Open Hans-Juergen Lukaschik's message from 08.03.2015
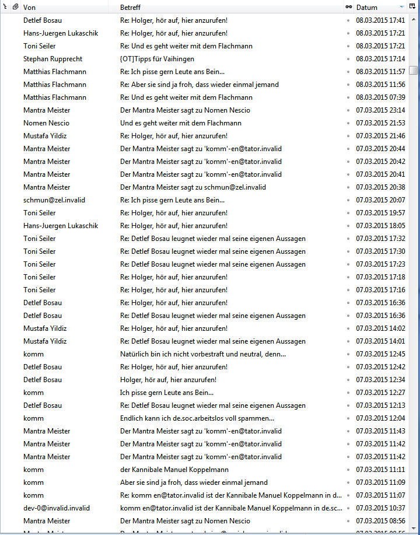Viewport: 420px width, 535px height. (x=174, y=33)
